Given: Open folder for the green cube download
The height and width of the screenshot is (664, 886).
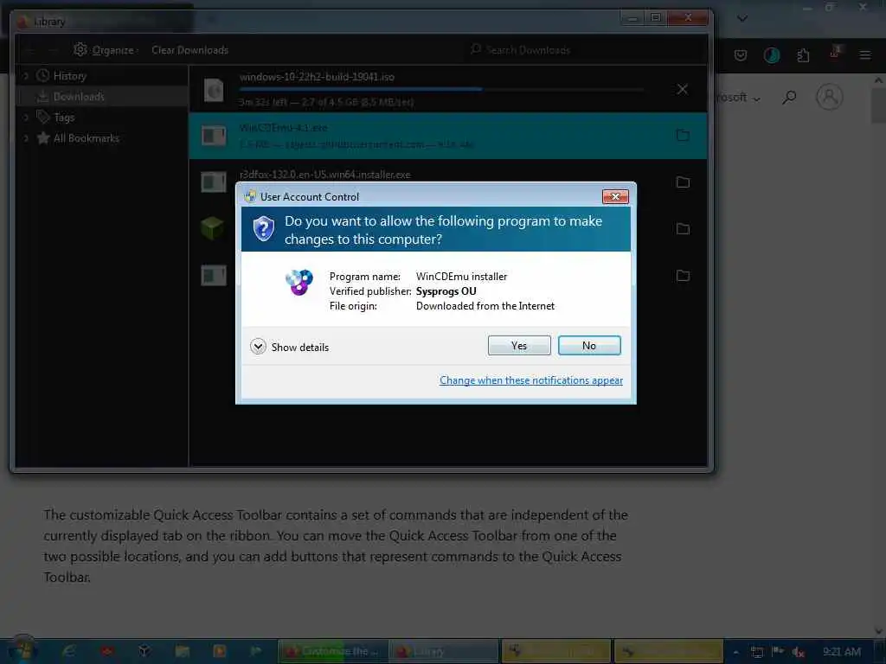Looking at the screenshot, I should click(683, 228).
